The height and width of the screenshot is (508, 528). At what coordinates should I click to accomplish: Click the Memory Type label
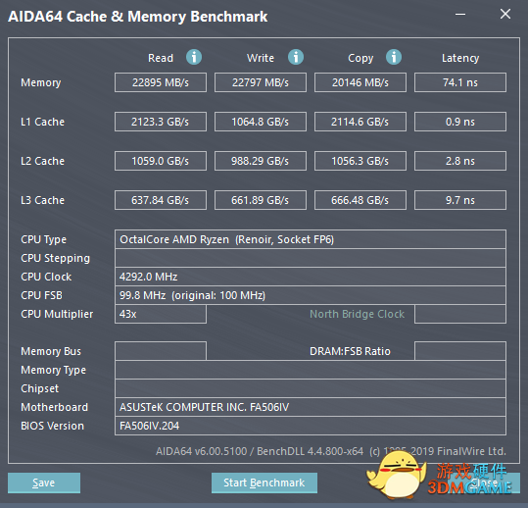(53, 370)
